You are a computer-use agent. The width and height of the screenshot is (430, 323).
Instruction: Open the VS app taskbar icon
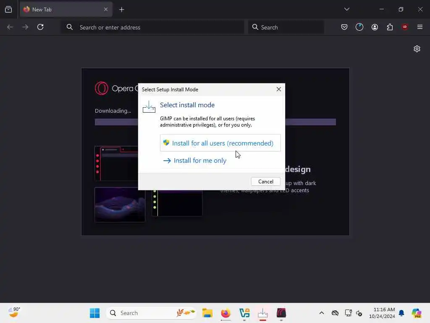coord(244,313)
